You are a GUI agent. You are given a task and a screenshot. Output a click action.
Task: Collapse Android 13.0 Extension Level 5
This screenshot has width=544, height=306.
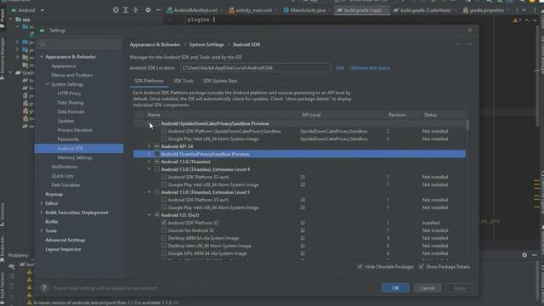coord(150,192)
